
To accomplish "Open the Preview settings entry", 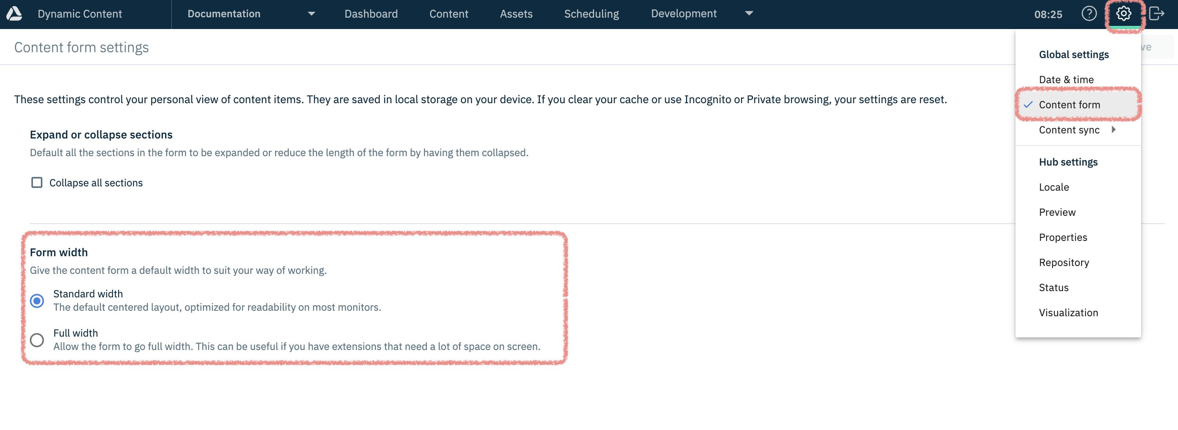I will click(x=1057, y=212).
